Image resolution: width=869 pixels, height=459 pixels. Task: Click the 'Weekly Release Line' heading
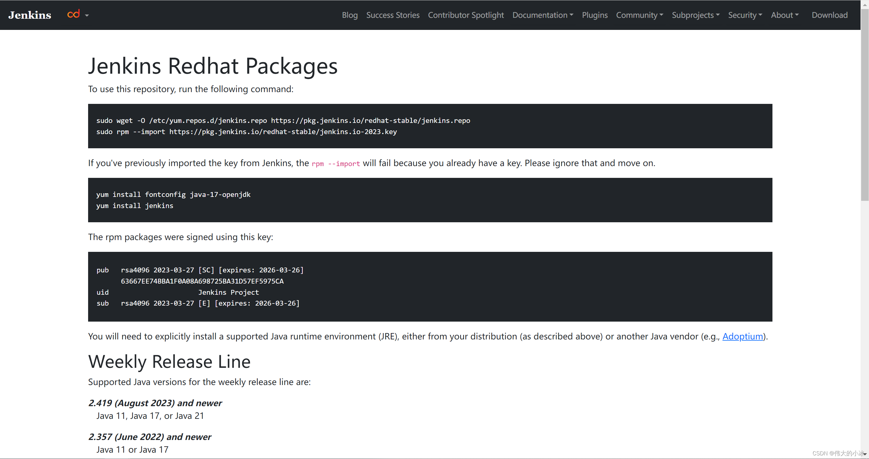[x=169, y=362]
